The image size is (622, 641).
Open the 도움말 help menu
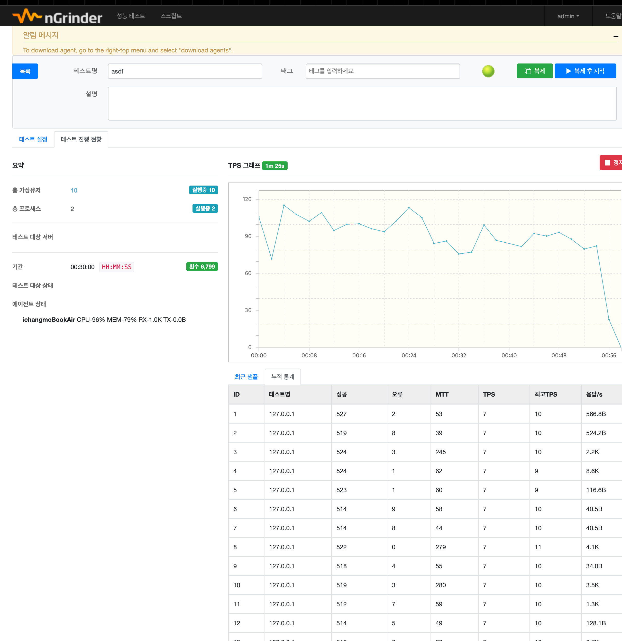[x=613, y=16]
